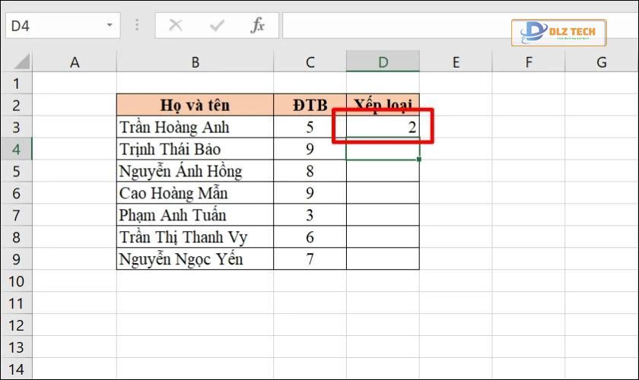Select row 4 header
Image resolution: width=639 pixels, height=380 pixels.
tap(16, 150)
